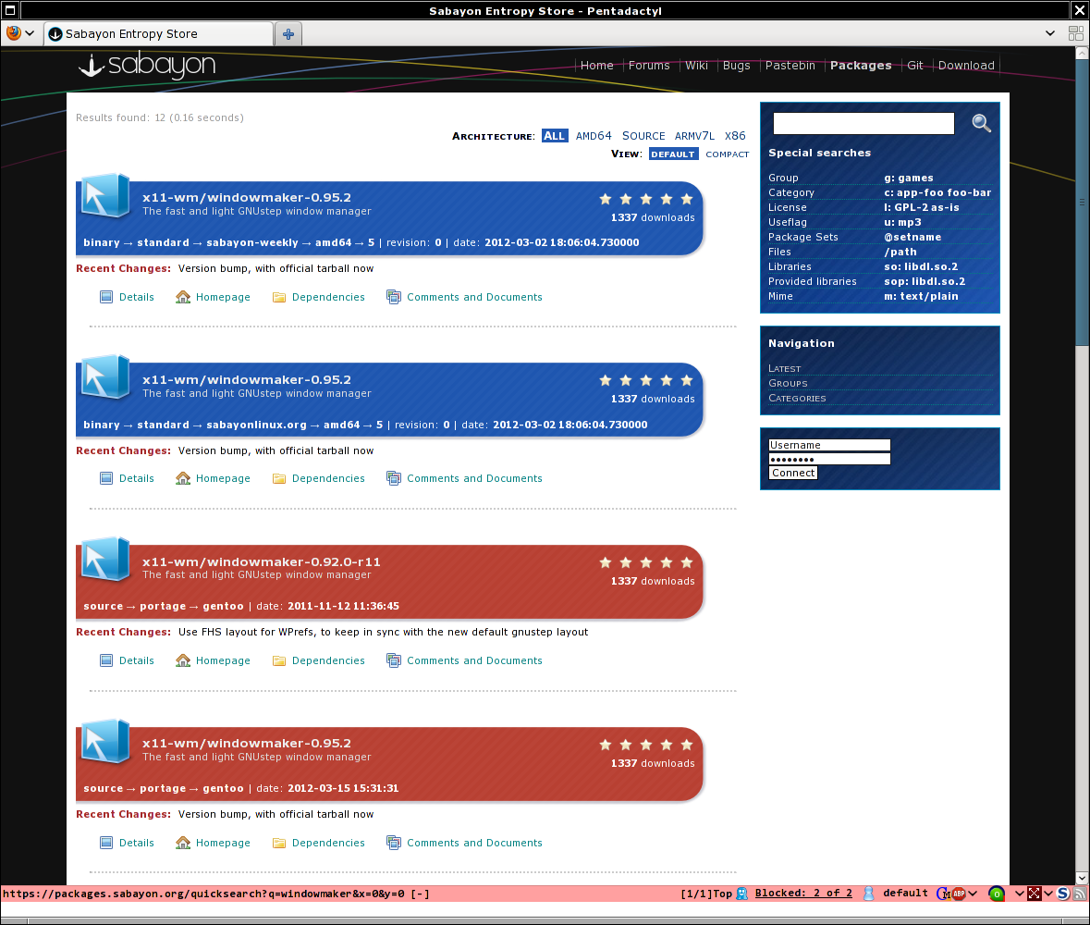This screenshot has height=925, width=1090.
Task: Click the tab groups grid icon
Action: (x=1075, y=33)
